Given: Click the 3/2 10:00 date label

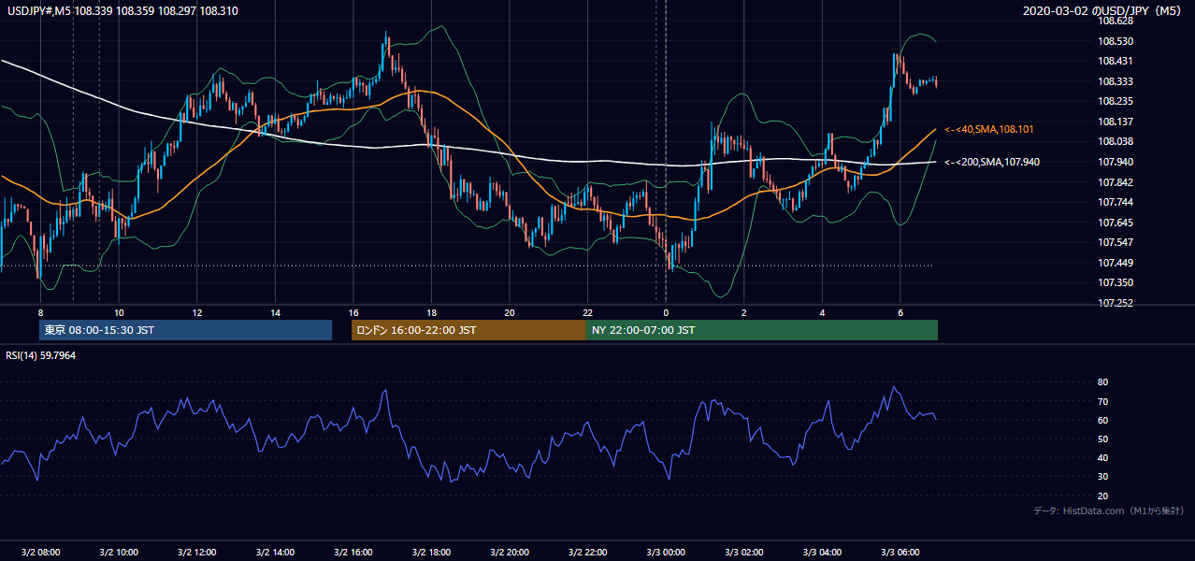Looking at the screenshot, I should point(119,553).
